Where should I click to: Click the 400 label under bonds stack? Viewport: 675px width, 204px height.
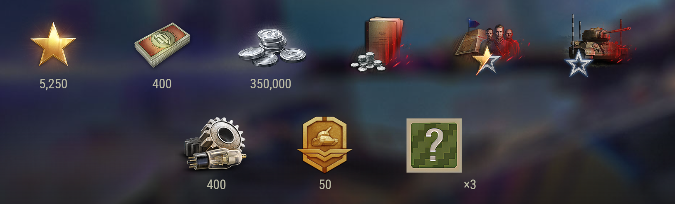click(162, 84)
